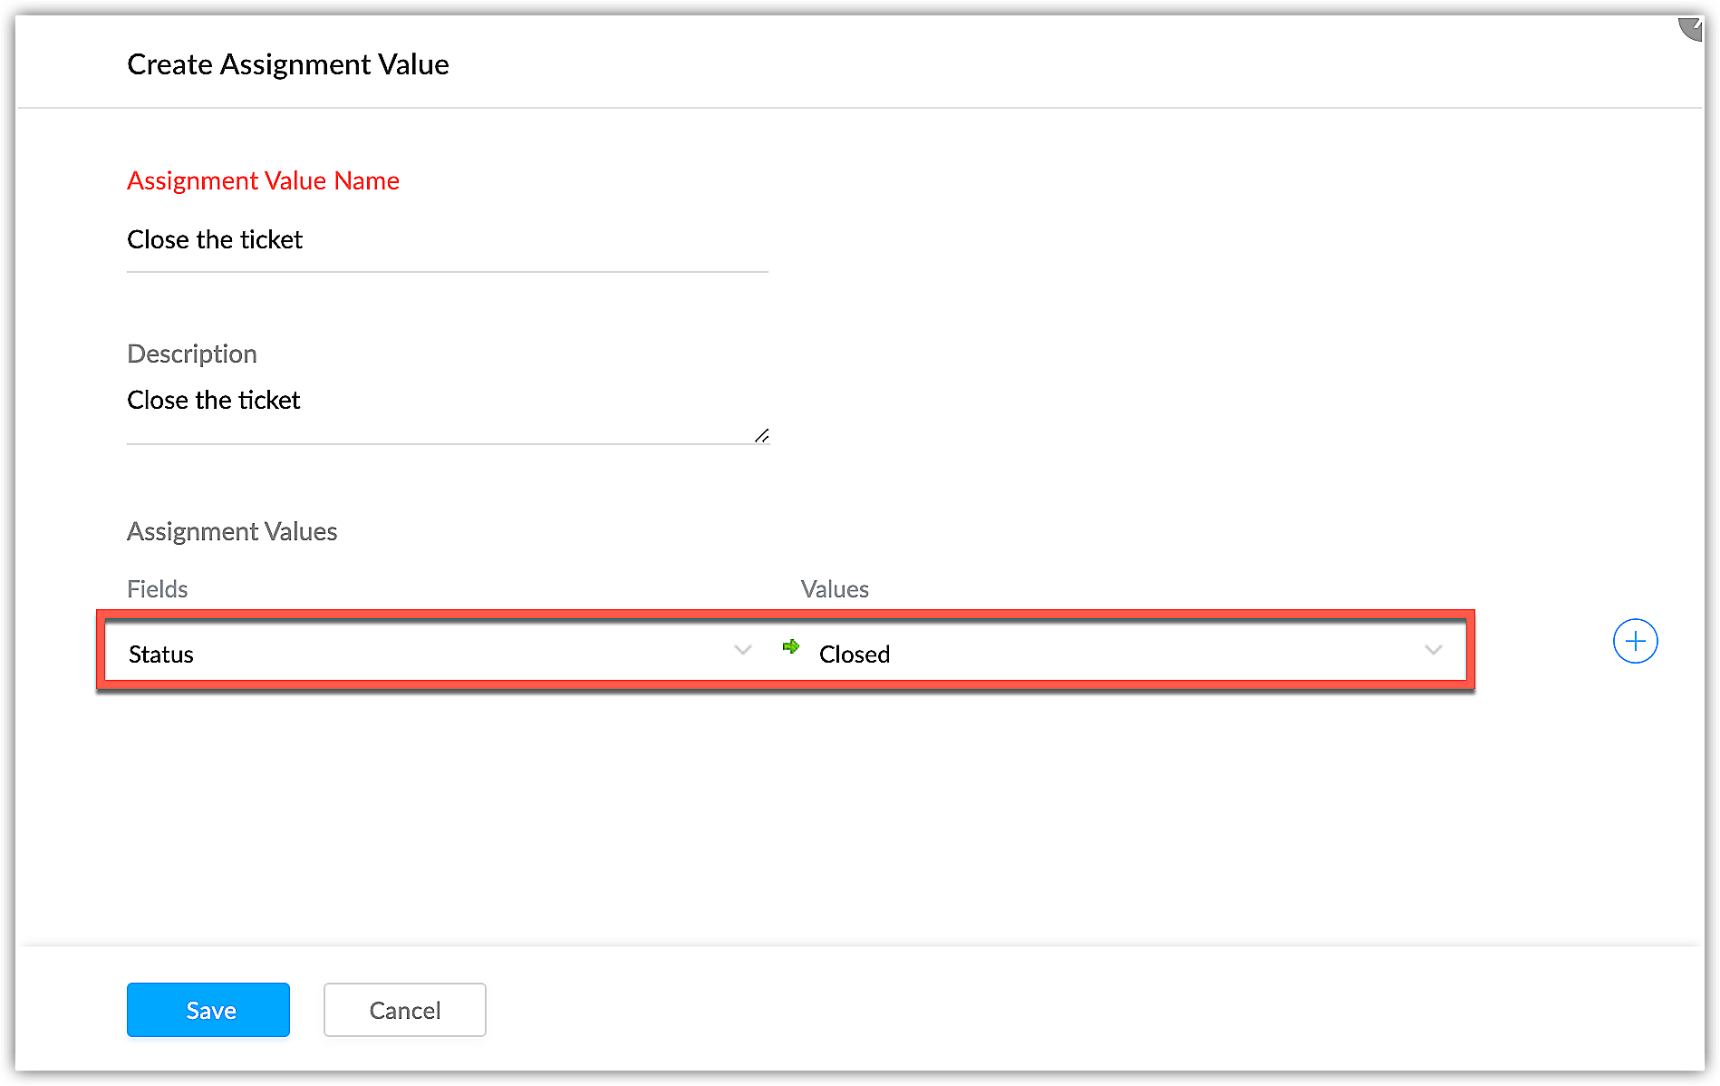Expand the Closed value dropdown chevron
This screenshot has width=1720, height=1086.
pos(1433,650)
